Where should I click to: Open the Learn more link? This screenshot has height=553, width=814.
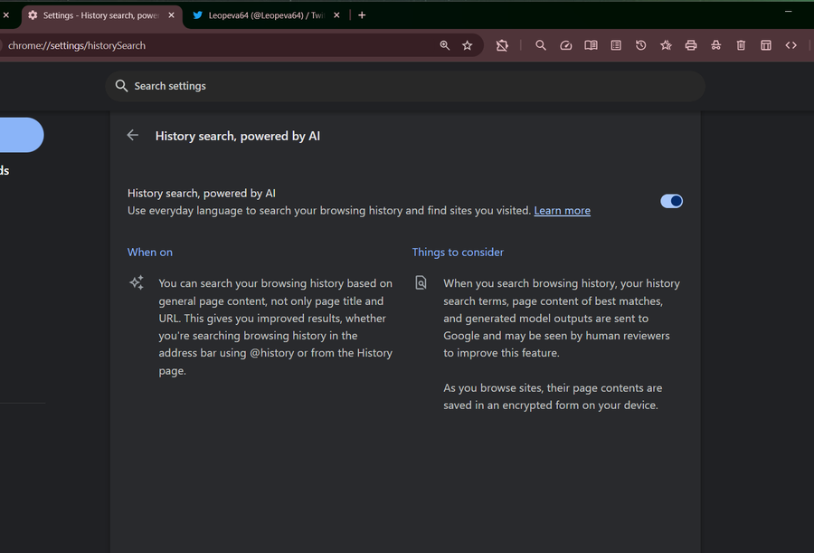pyautogui.click(x=562, y=211)
